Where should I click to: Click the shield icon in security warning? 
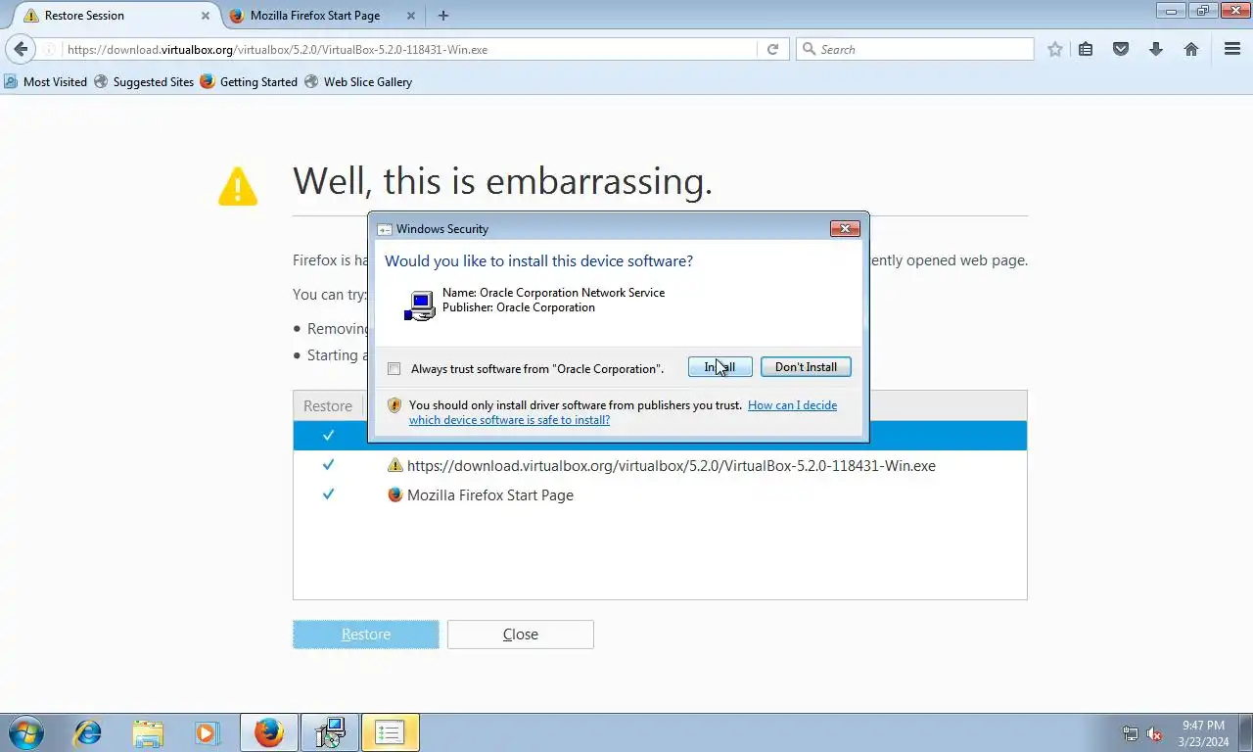click(394, 405)
